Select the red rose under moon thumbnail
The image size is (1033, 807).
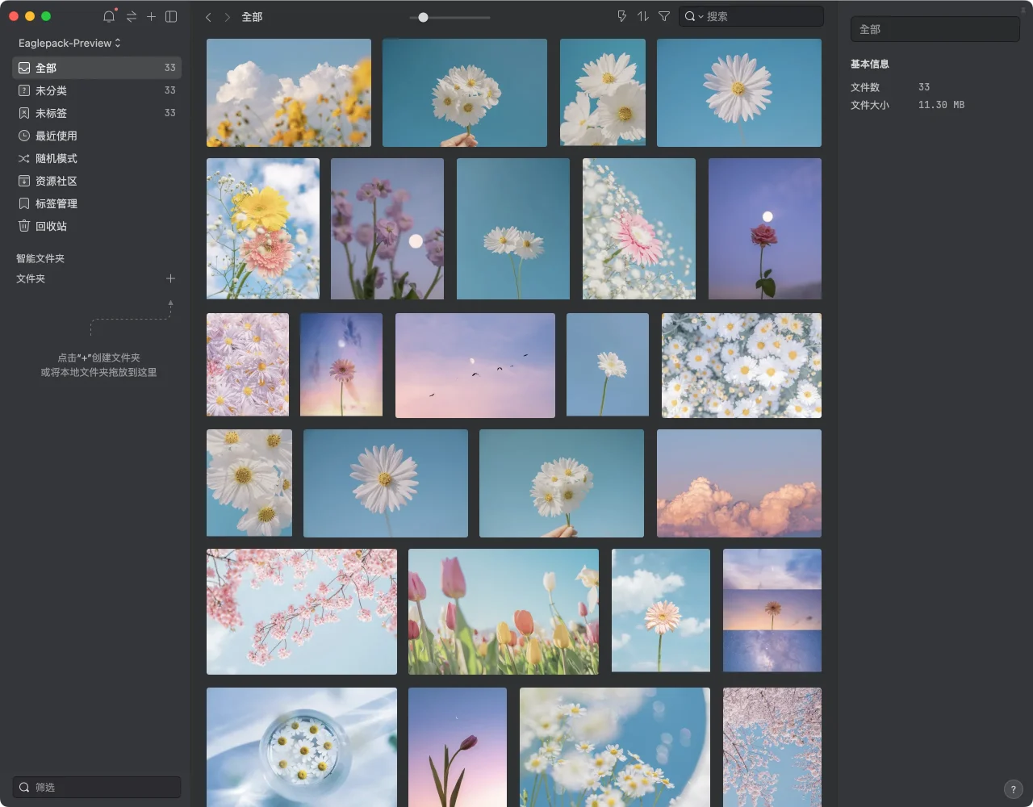(x=765, y=228)
